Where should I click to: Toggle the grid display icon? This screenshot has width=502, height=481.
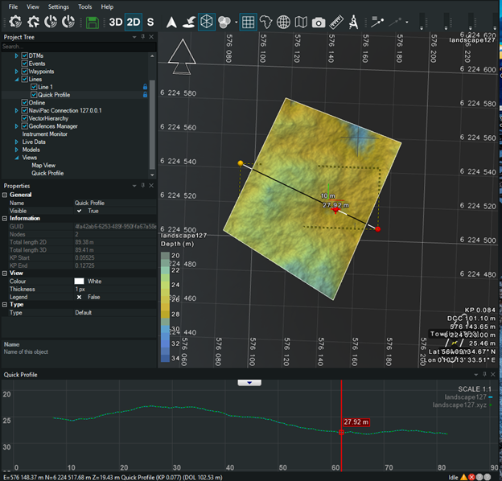(x=248, y=23)
